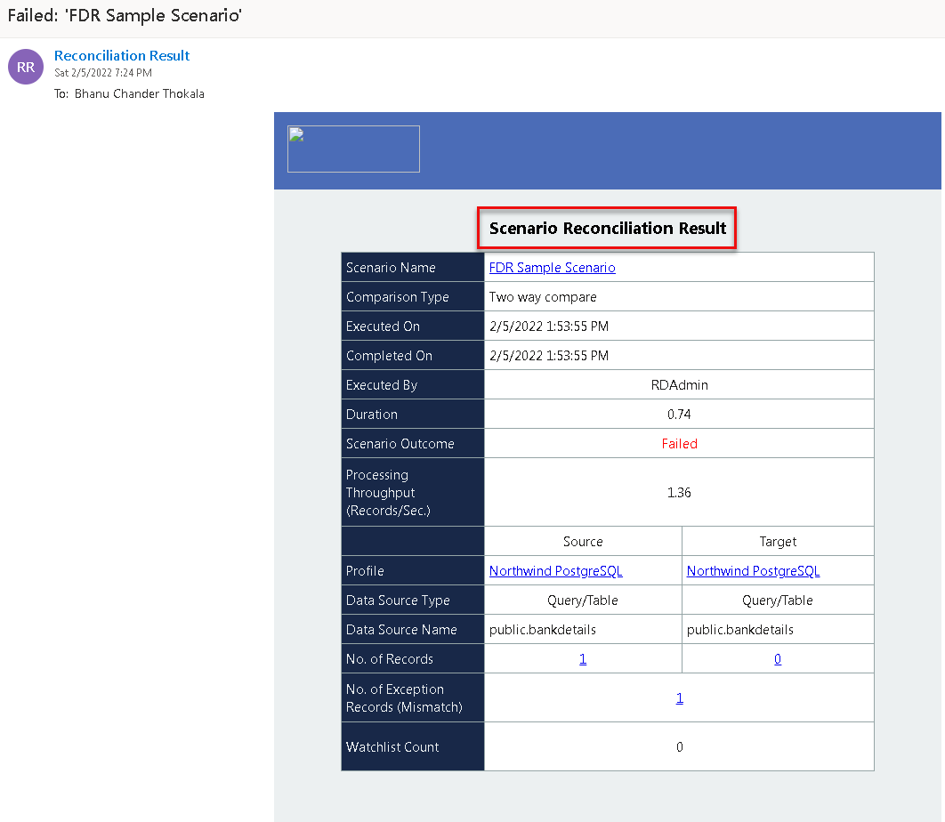Image resolution: width=945 pixels, height=822 pixels.
Task: Click the Scenario Name label
Action: coord(391,268)
